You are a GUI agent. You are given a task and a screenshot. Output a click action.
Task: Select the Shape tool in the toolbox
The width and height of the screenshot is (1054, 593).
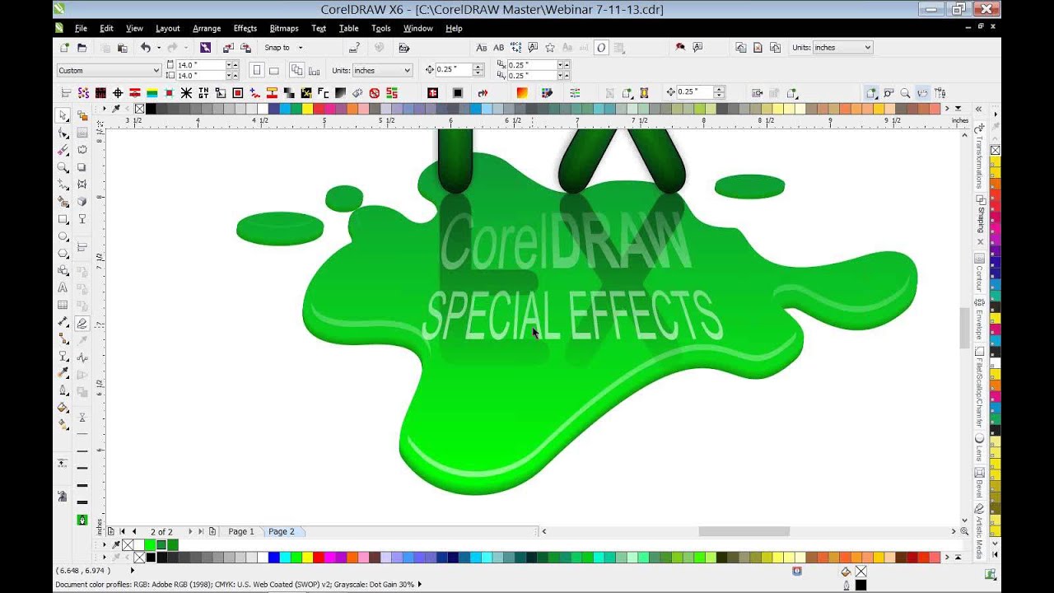coord(63,133)
